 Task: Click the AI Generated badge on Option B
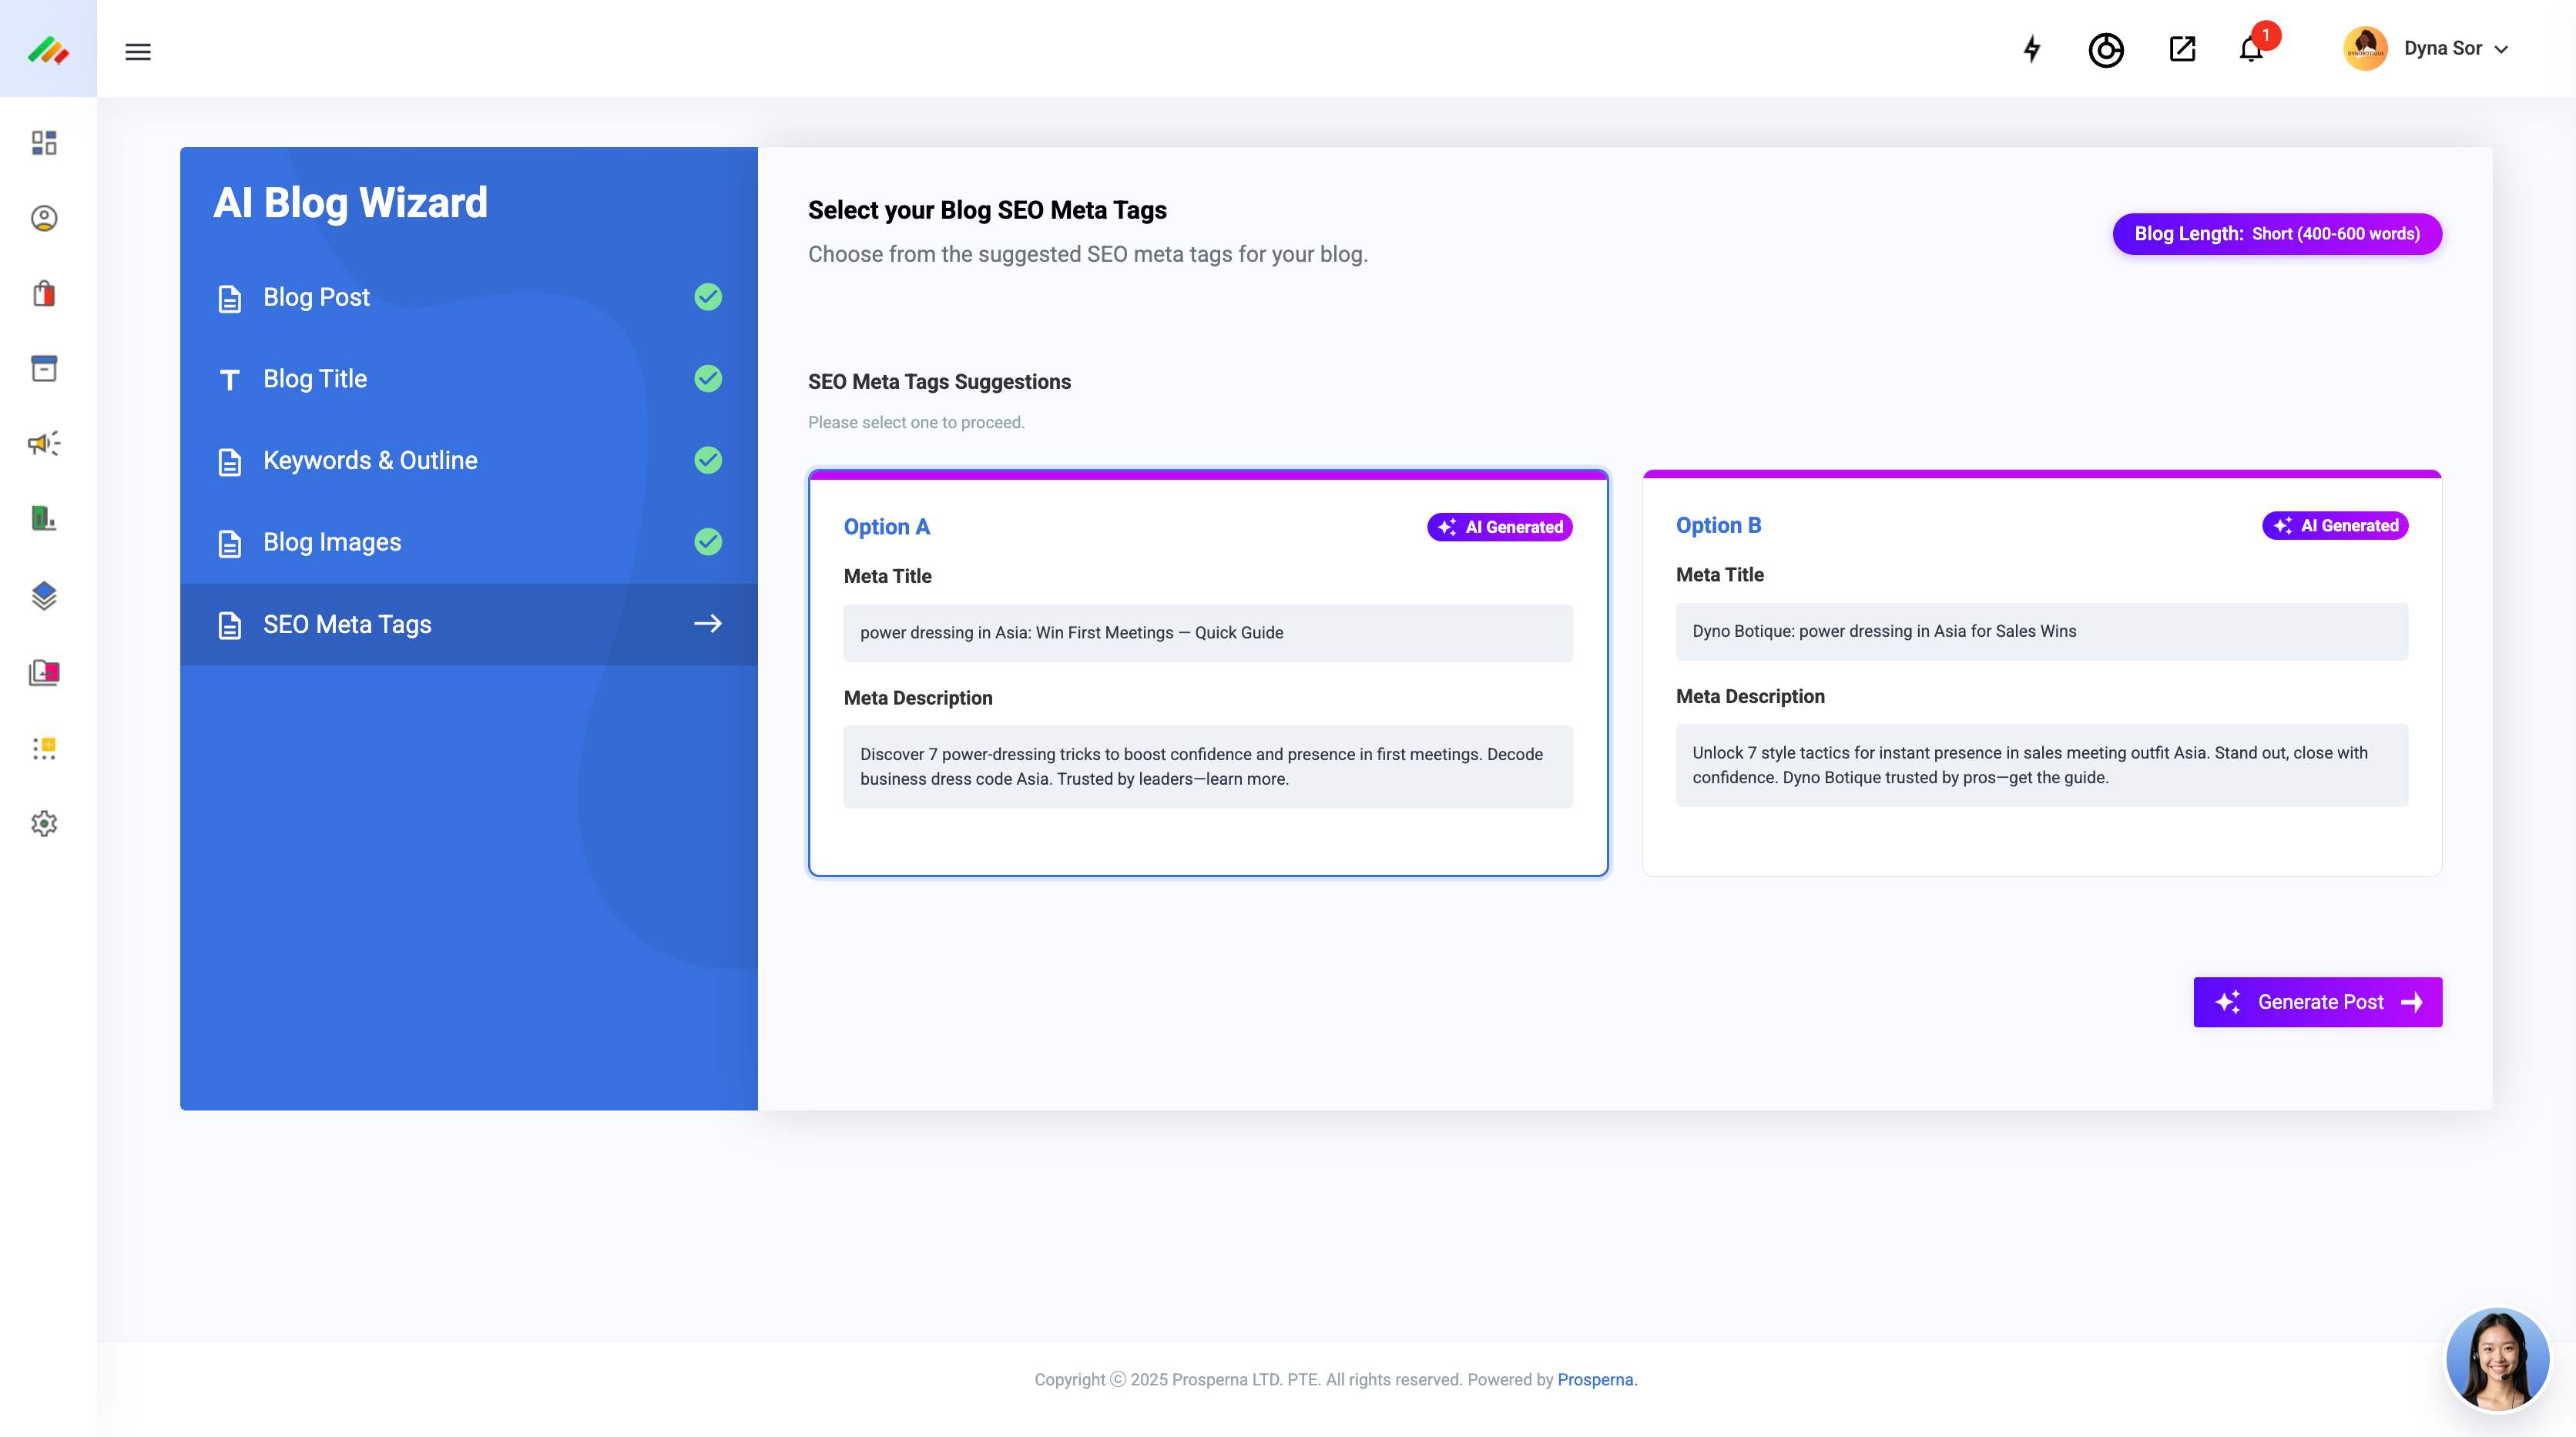[x=2335, y=525]
